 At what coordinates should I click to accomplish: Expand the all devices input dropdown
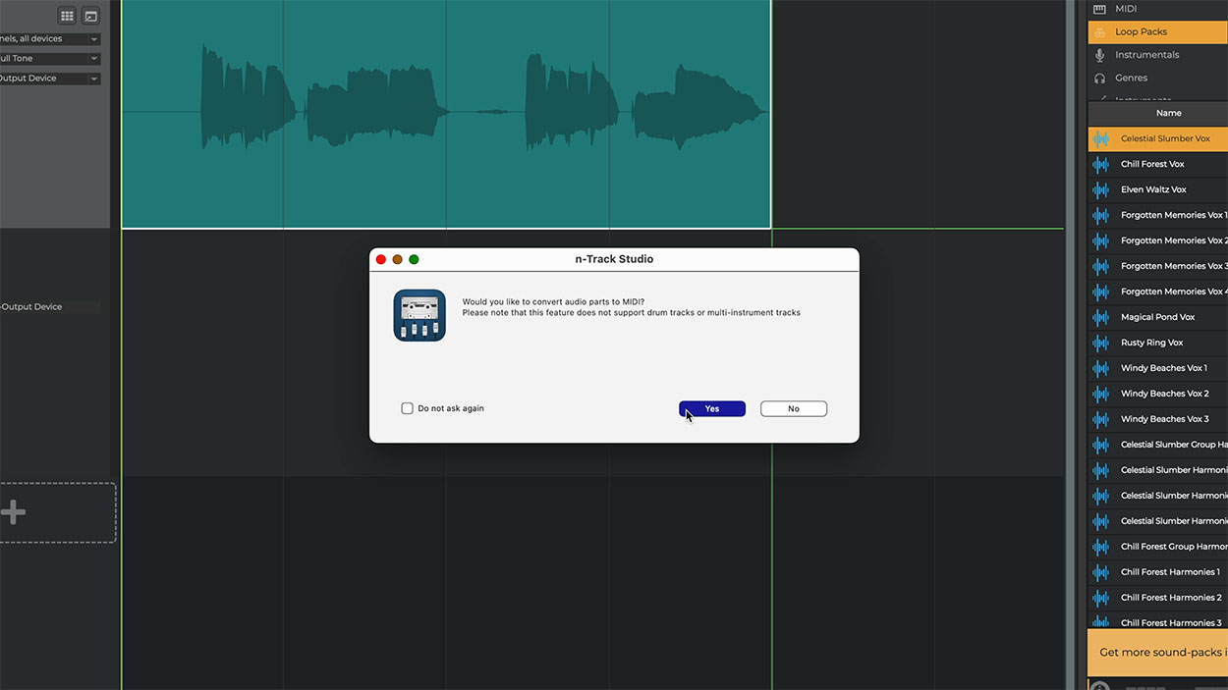[x=94, y=39]
